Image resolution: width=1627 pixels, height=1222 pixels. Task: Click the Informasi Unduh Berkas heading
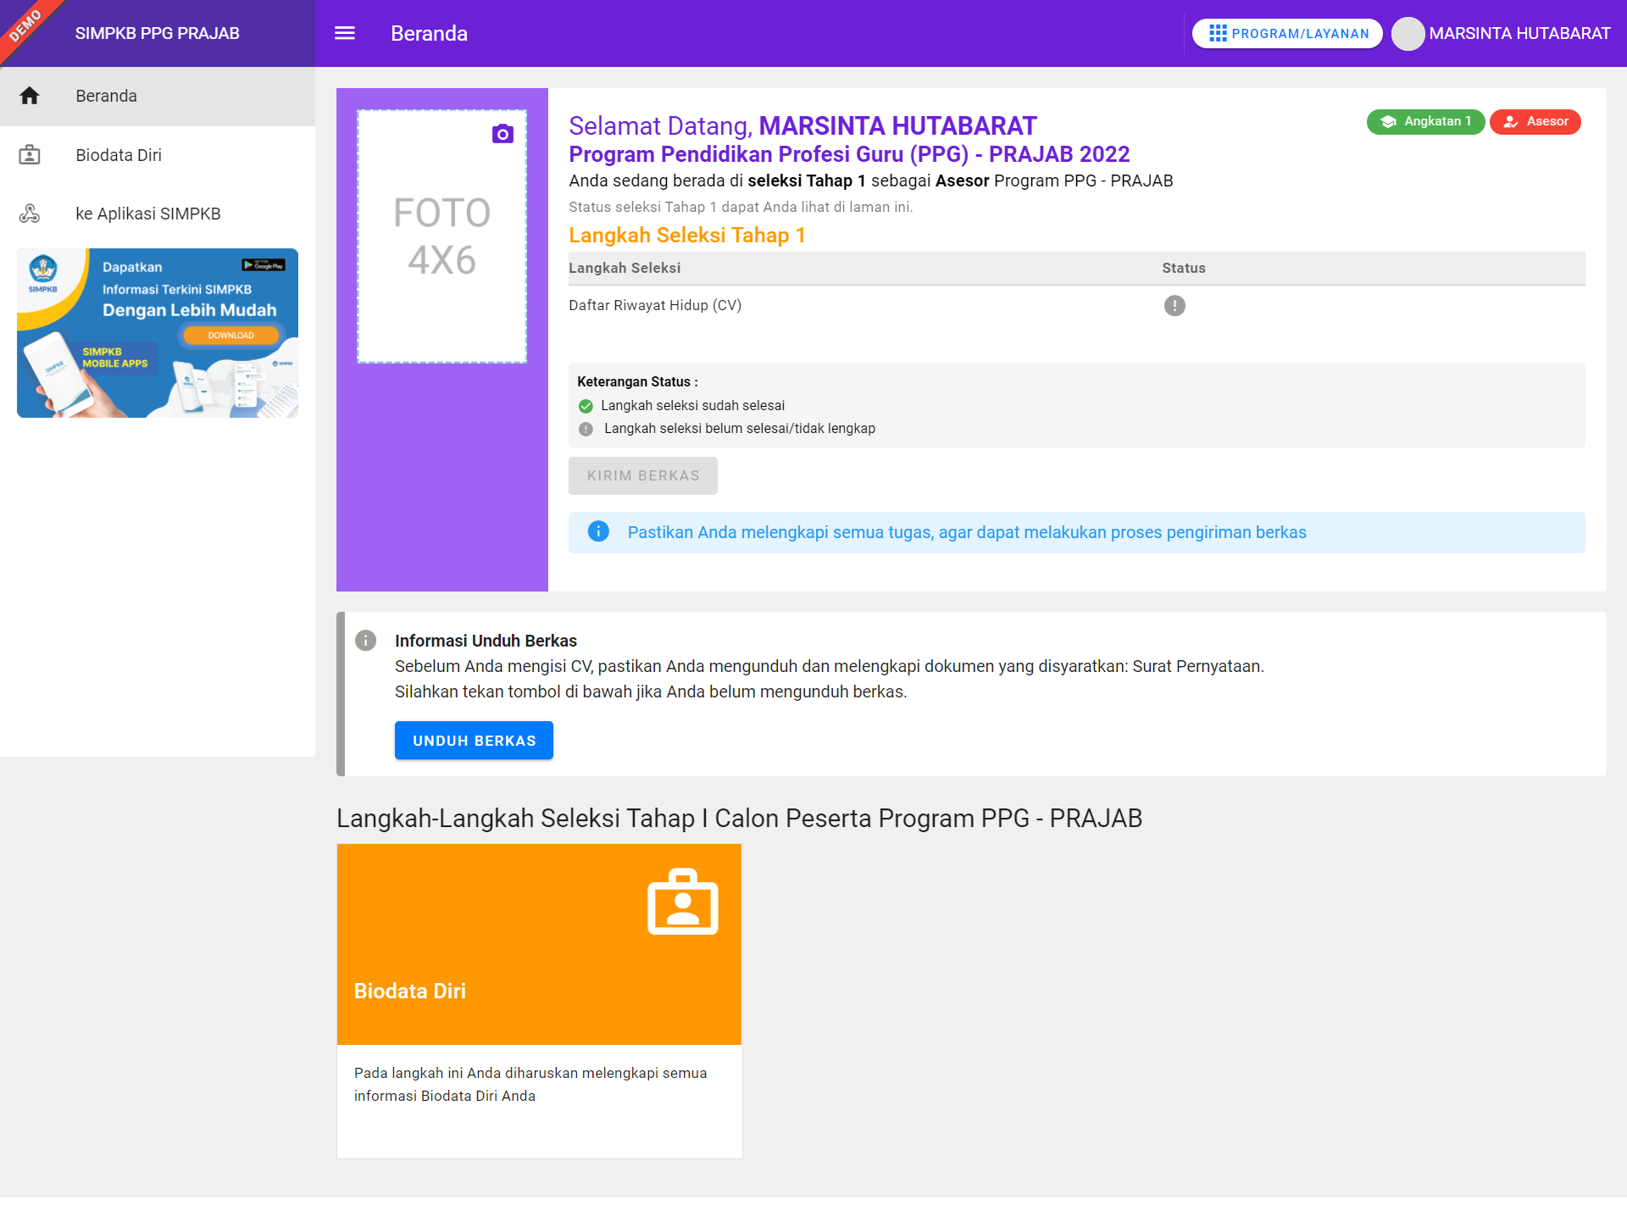486,641
